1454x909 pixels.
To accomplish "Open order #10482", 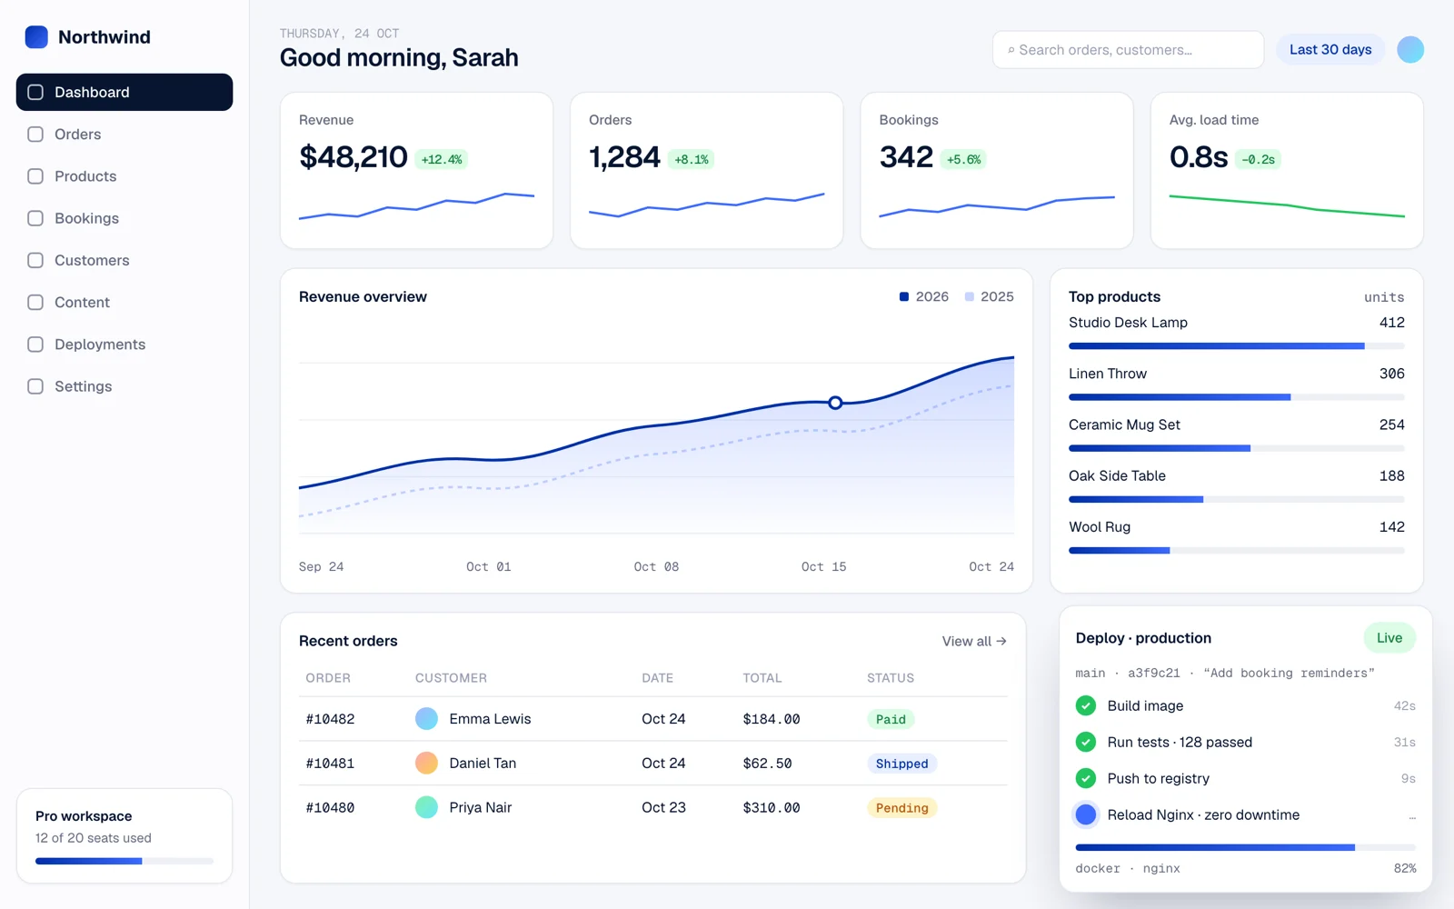I will [330, 719].
